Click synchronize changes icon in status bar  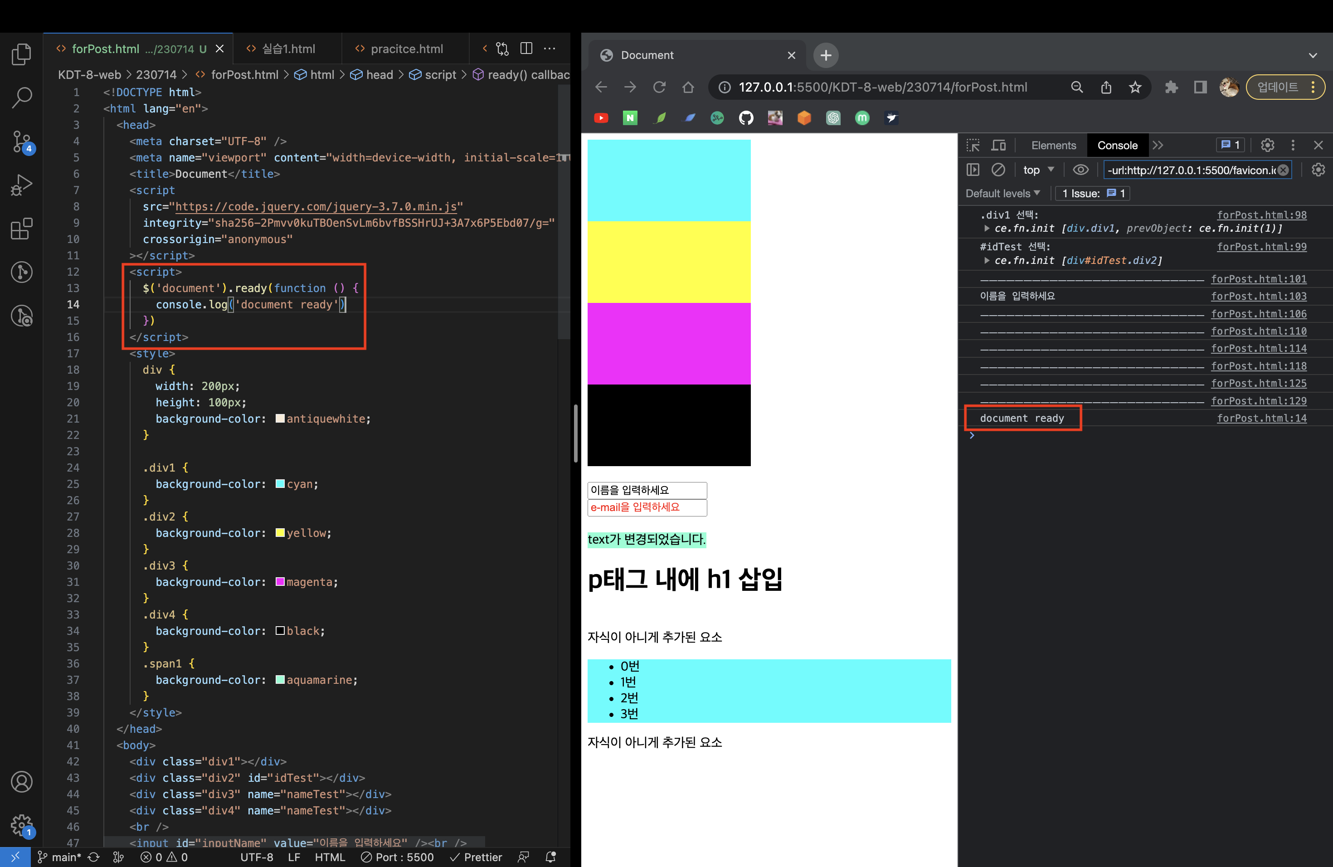tap(93, 857)
